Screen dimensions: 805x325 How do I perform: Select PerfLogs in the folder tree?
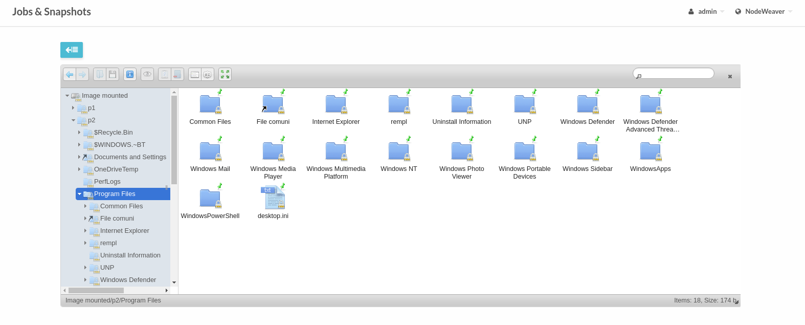107,182
